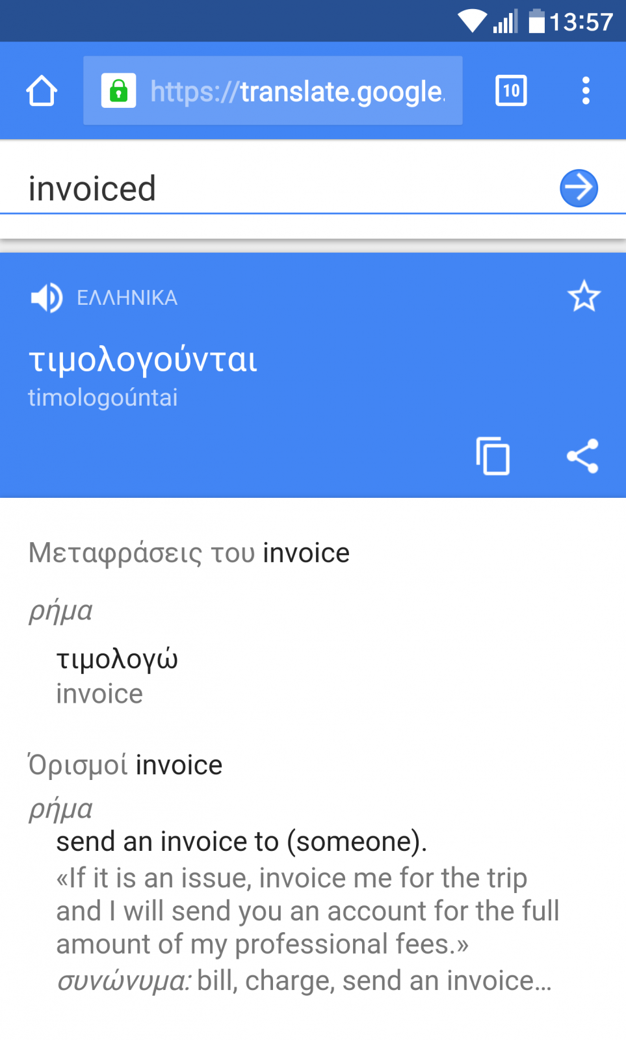Viewport: 626px width, 1040px height.
Task: Select the translate.google URL address bar
Action: click(273, 90)
